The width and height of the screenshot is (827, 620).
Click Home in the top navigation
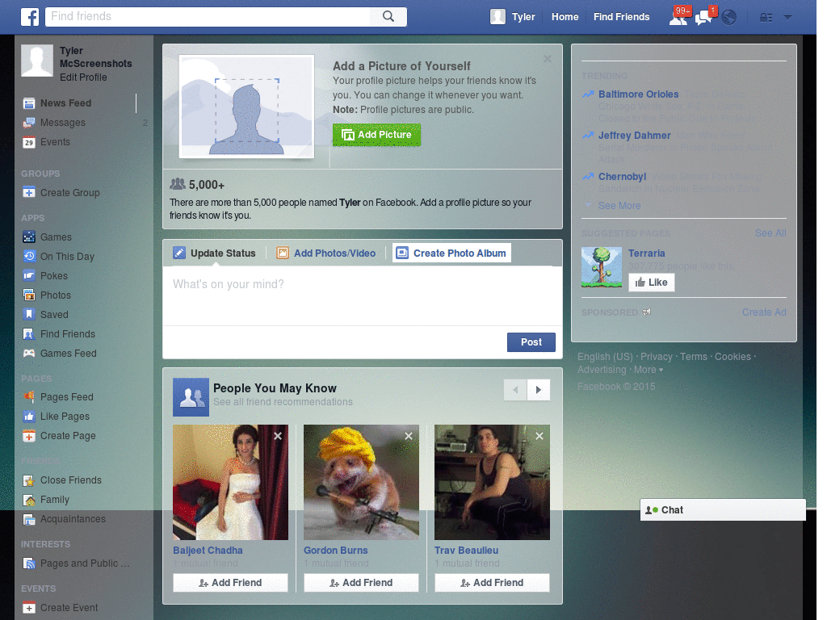point(565,17)
